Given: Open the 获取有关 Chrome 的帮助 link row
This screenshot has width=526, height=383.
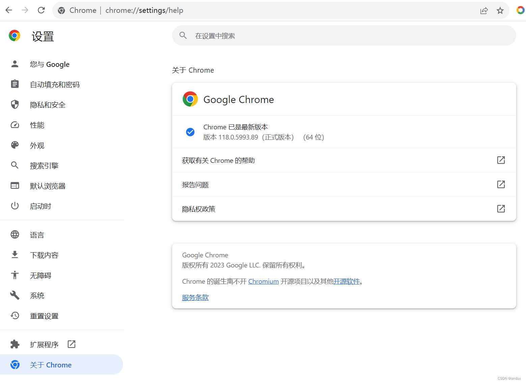Looking at the screenshot, I should coord(344,160).
